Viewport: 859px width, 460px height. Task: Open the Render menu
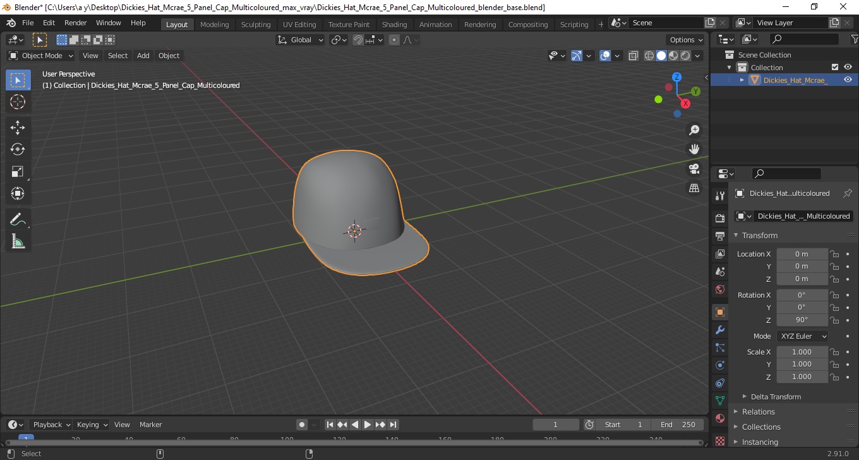coord(76,23)
